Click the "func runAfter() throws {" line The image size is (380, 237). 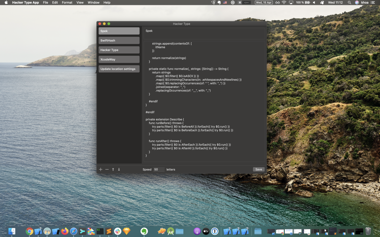tap(165, 141)
